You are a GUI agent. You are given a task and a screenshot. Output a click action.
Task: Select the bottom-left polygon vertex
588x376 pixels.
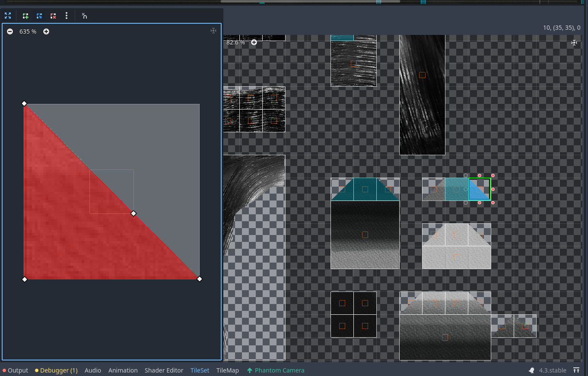[25, 279]
